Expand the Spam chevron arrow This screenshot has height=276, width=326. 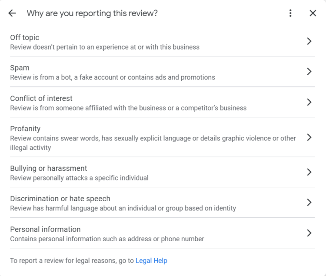click(309, 72)
